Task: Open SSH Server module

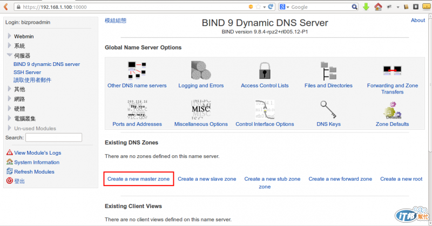Action: [28, 72]
